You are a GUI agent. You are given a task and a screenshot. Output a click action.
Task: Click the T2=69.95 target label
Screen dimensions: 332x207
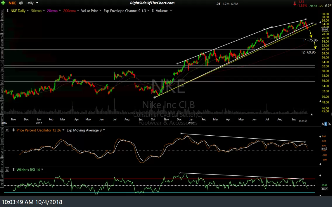308,52
